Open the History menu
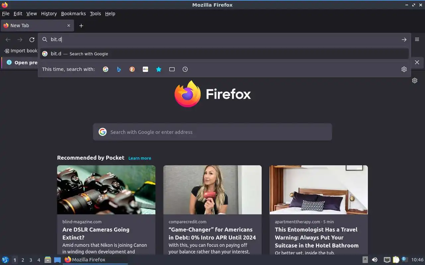Screen dimensions: 425x265 click(x=49, y=14)
